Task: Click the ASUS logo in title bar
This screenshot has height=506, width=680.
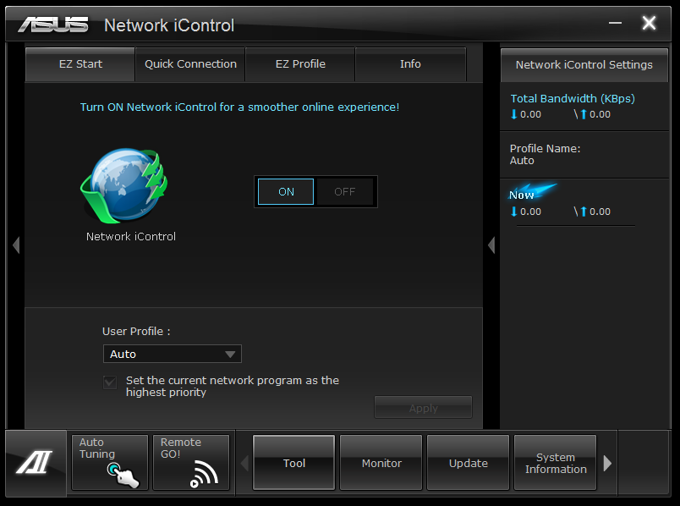Action: (53, 25)
